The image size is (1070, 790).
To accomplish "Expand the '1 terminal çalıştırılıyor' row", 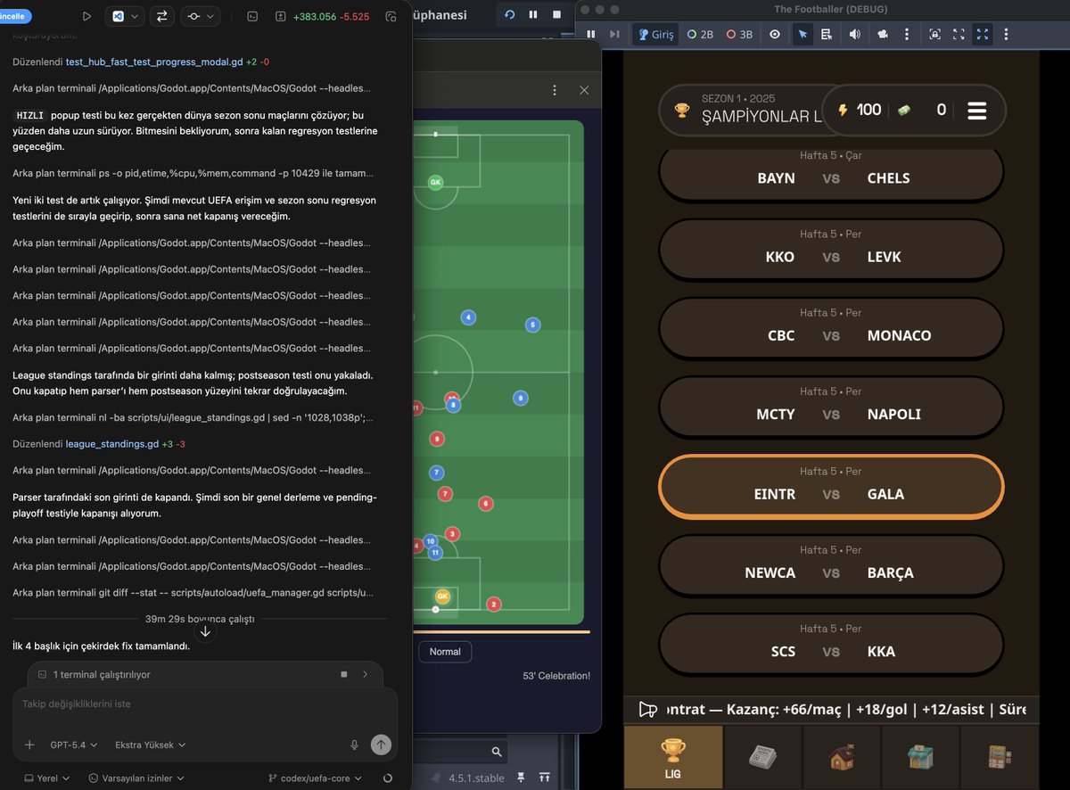I will [205, 674].
